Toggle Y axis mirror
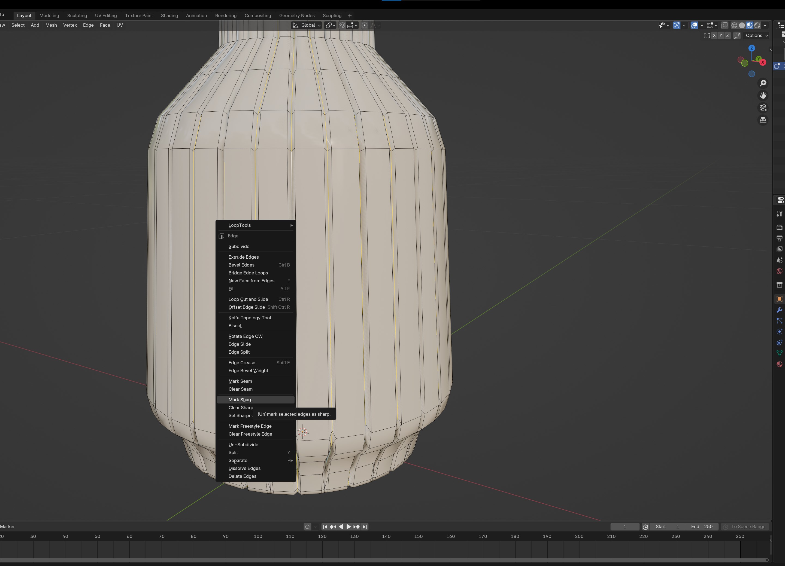 (x=721, y=36)
